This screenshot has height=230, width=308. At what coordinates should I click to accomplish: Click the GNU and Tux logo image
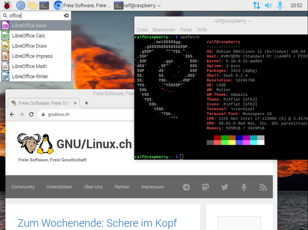35,144
